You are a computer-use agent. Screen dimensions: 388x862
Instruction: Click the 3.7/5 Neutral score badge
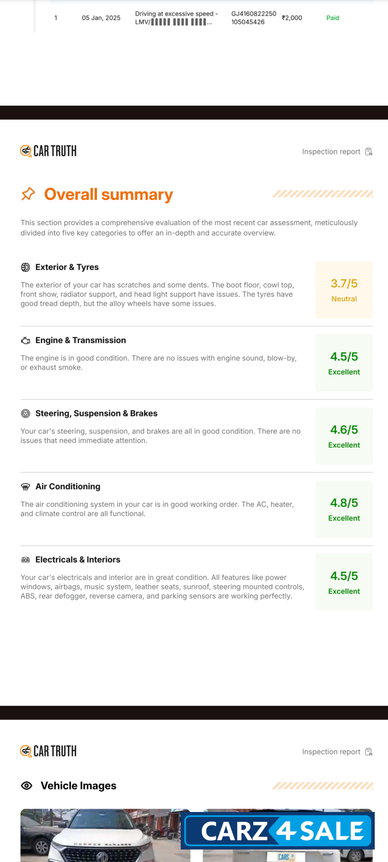click(x=344, y=290)
